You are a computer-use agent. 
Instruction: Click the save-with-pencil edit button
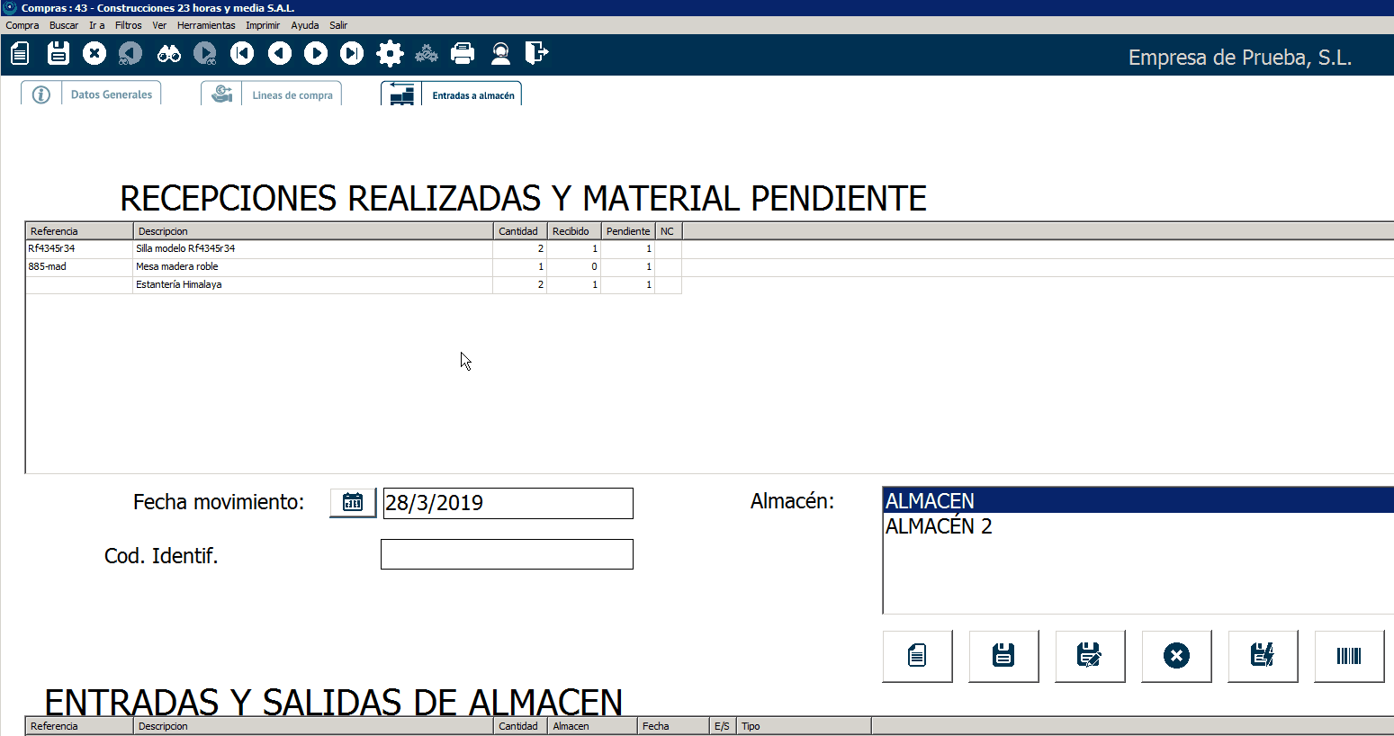[1089, 656]
